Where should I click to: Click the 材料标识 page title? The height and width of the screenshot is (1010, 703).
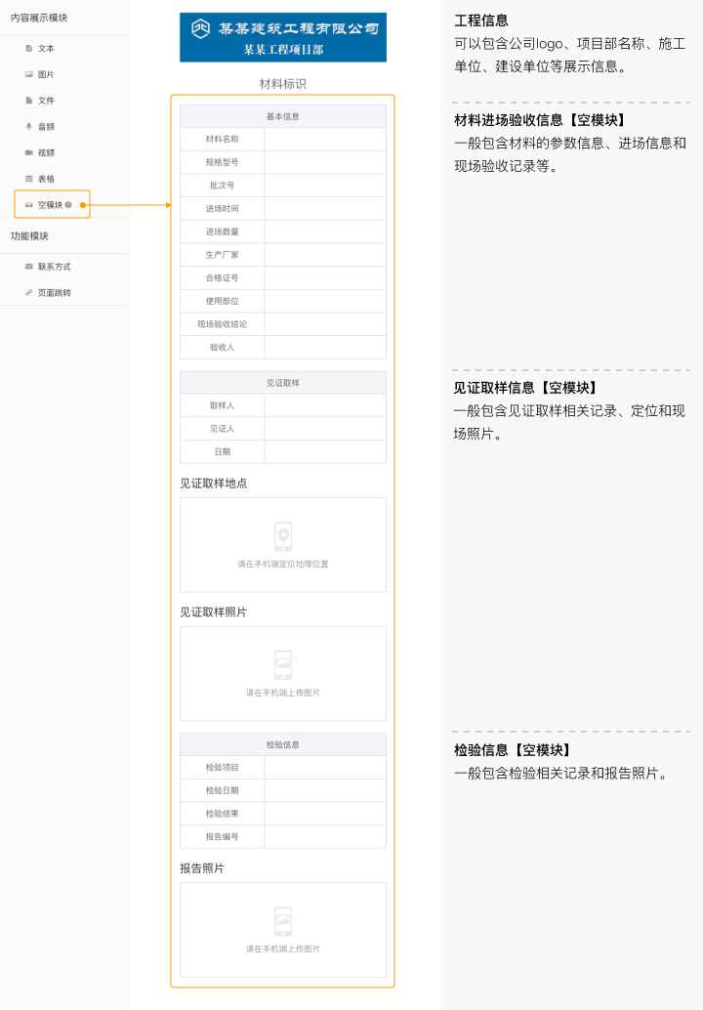(282, 84)
